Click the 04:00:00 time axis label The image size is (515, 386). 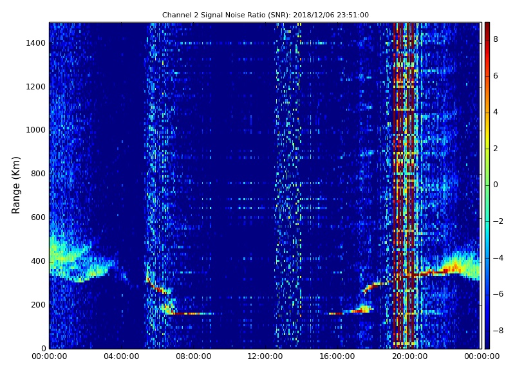122,357
